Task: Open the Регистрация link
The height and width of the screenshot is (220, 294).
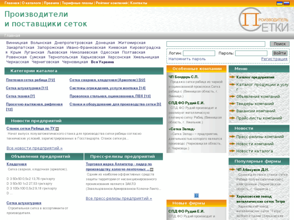Action: (274, 59)
